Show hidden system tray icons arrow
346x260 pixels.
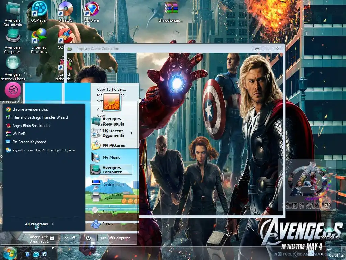point(322,254)
